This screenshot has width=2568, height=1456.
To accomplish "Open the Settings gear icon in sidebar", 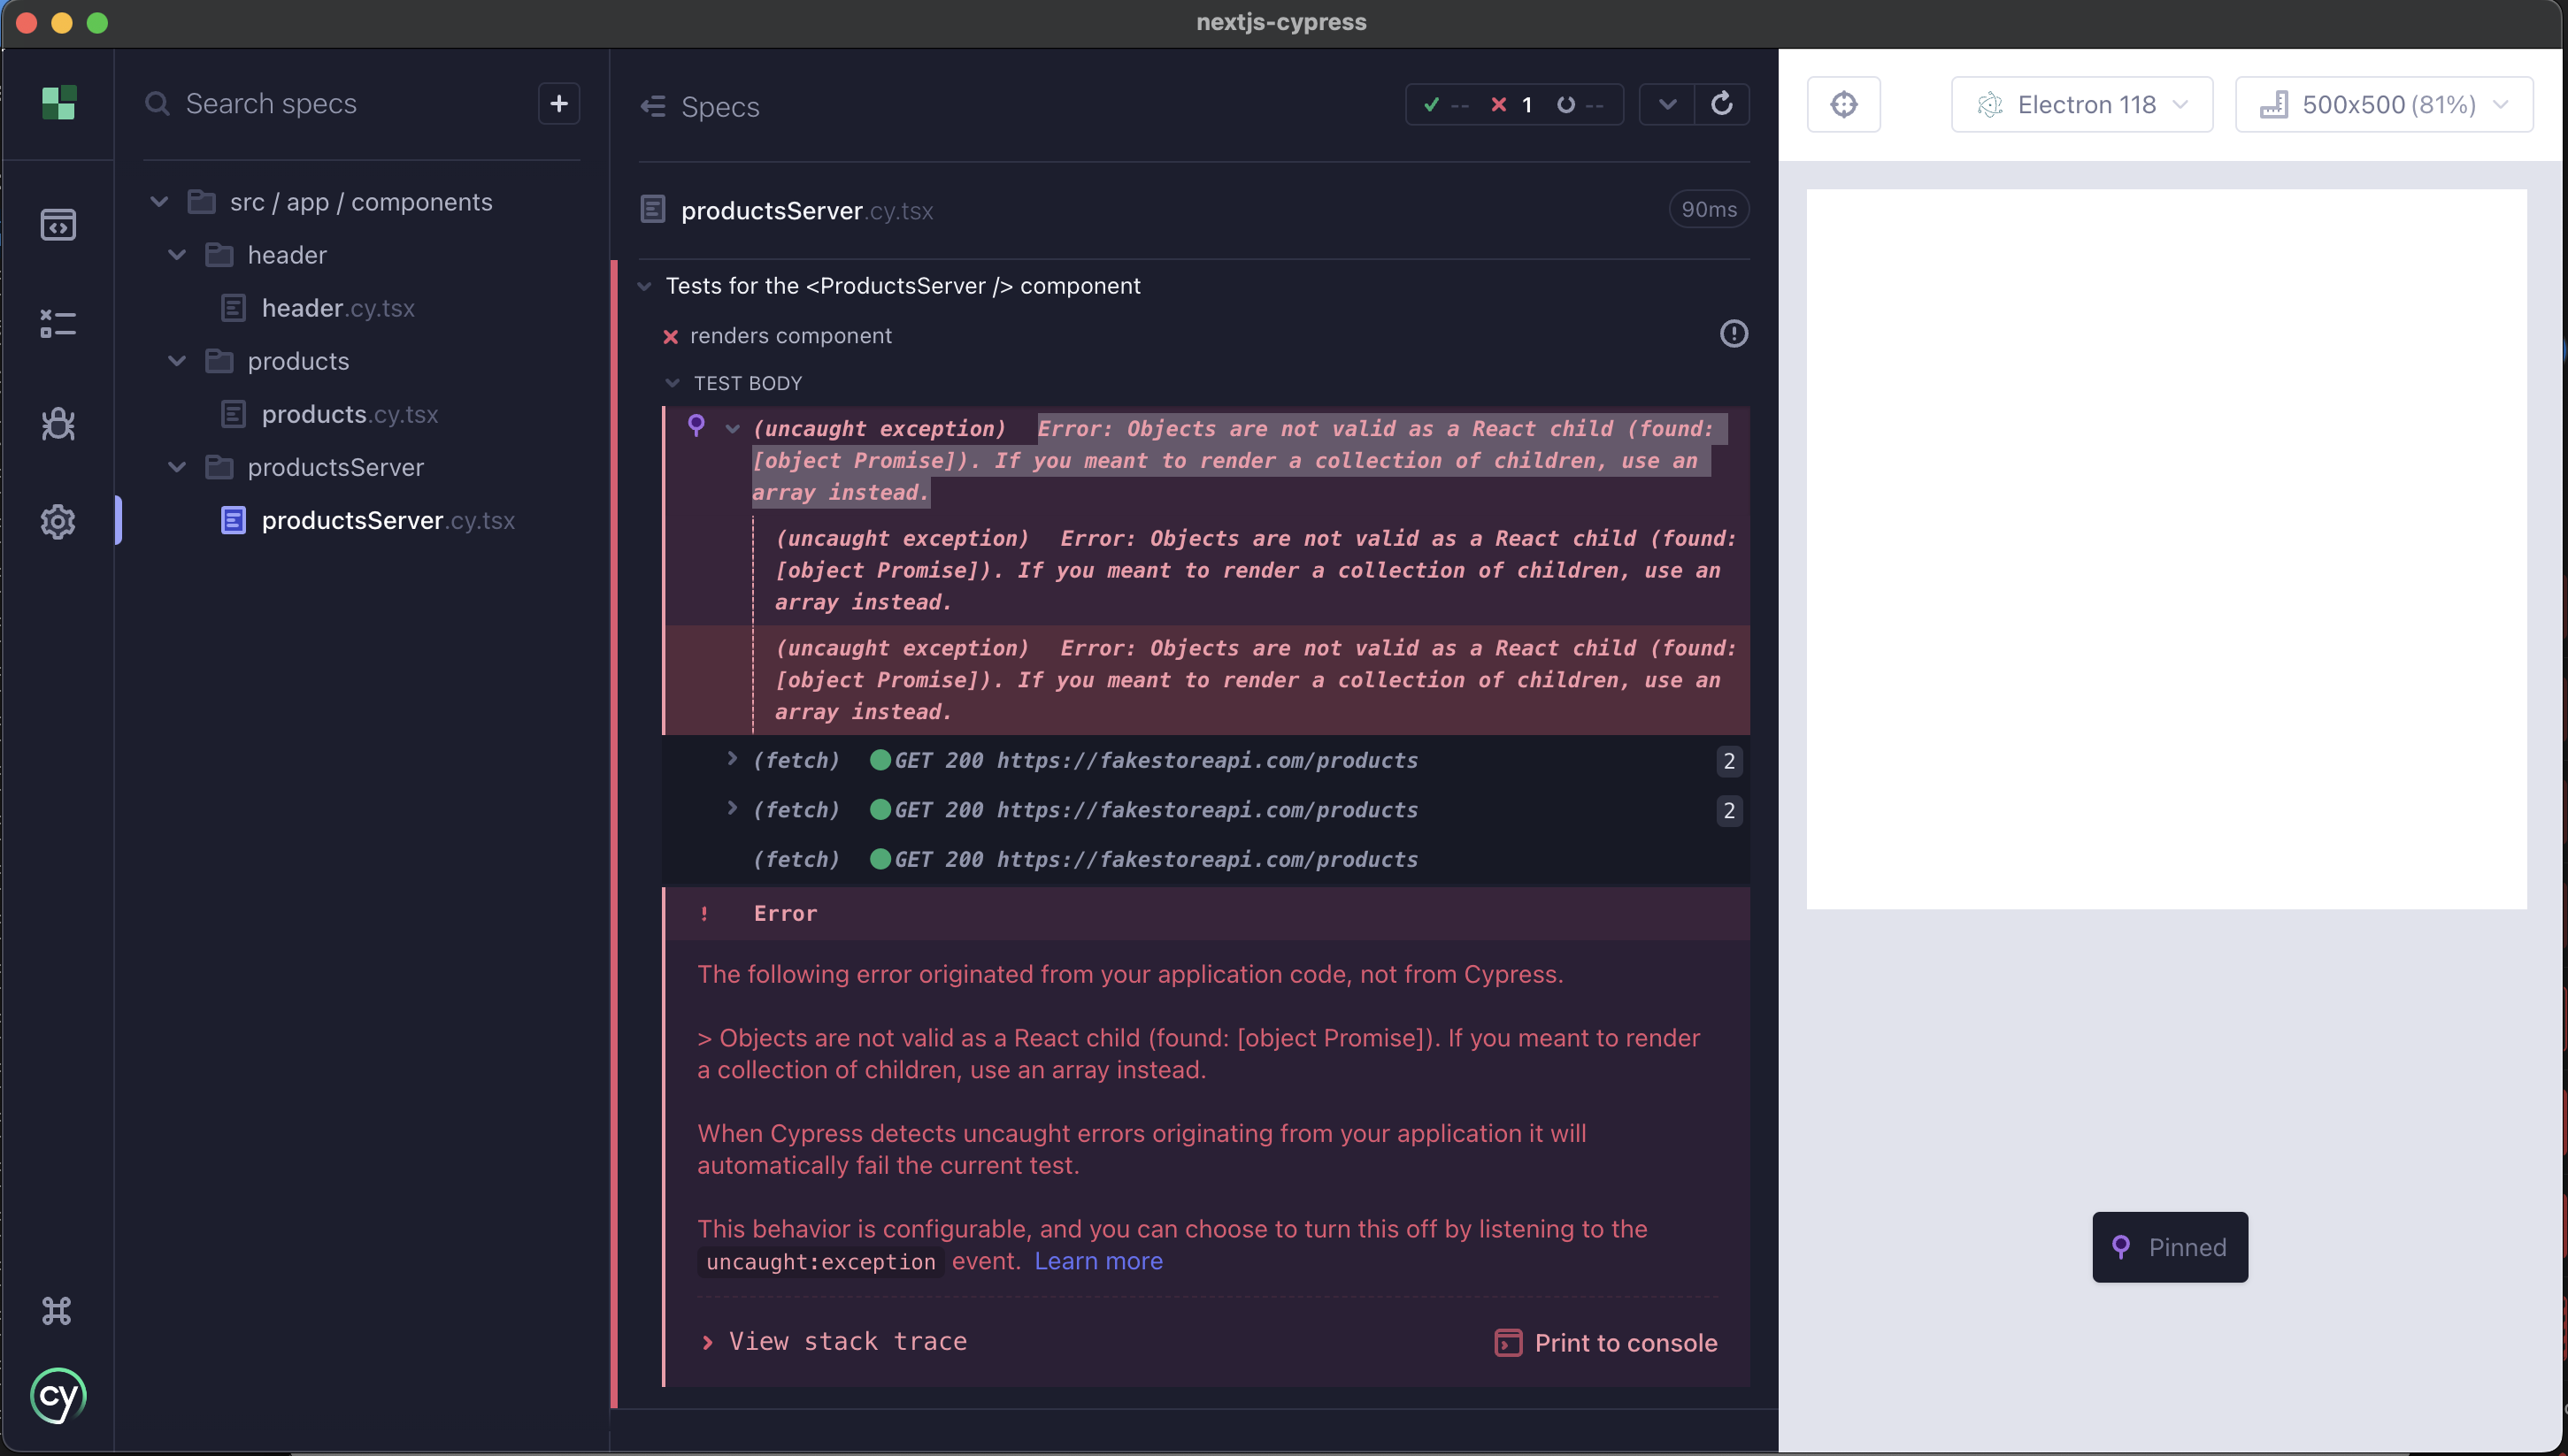I will tap(58, 521).
